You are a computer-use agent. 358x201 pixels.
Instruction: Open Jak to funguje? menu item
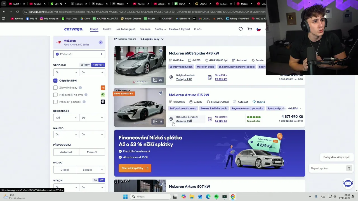pyautogui.click(x=126, y=29)
